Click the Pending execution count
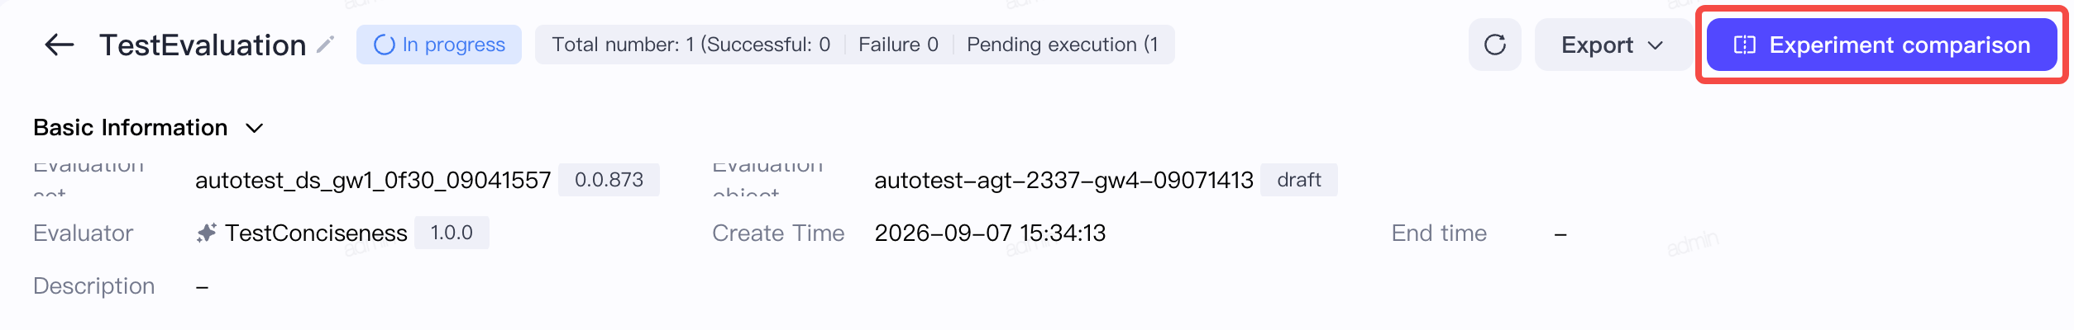Screen dimensions: 2074x330 click(1063, 45)
